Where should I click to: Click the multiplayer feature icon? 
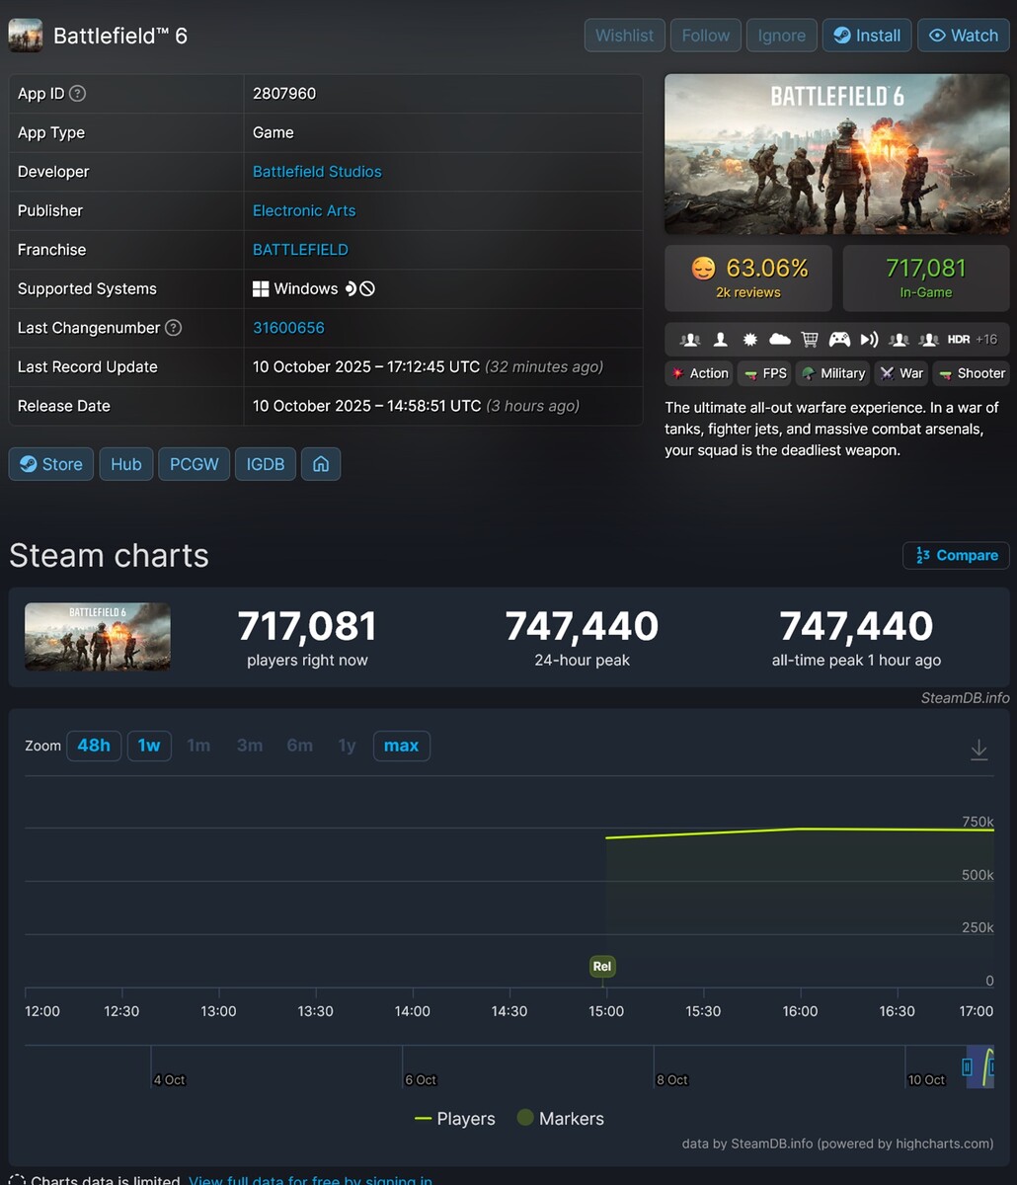[x=689, y=339]
